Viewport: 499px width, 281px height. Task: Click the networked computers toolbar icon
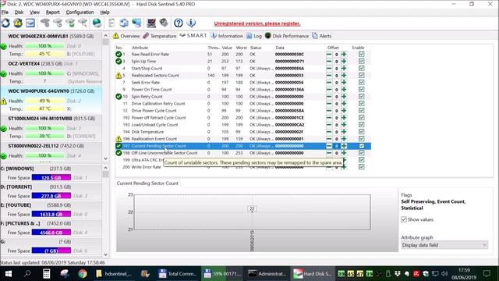point(137,23)
